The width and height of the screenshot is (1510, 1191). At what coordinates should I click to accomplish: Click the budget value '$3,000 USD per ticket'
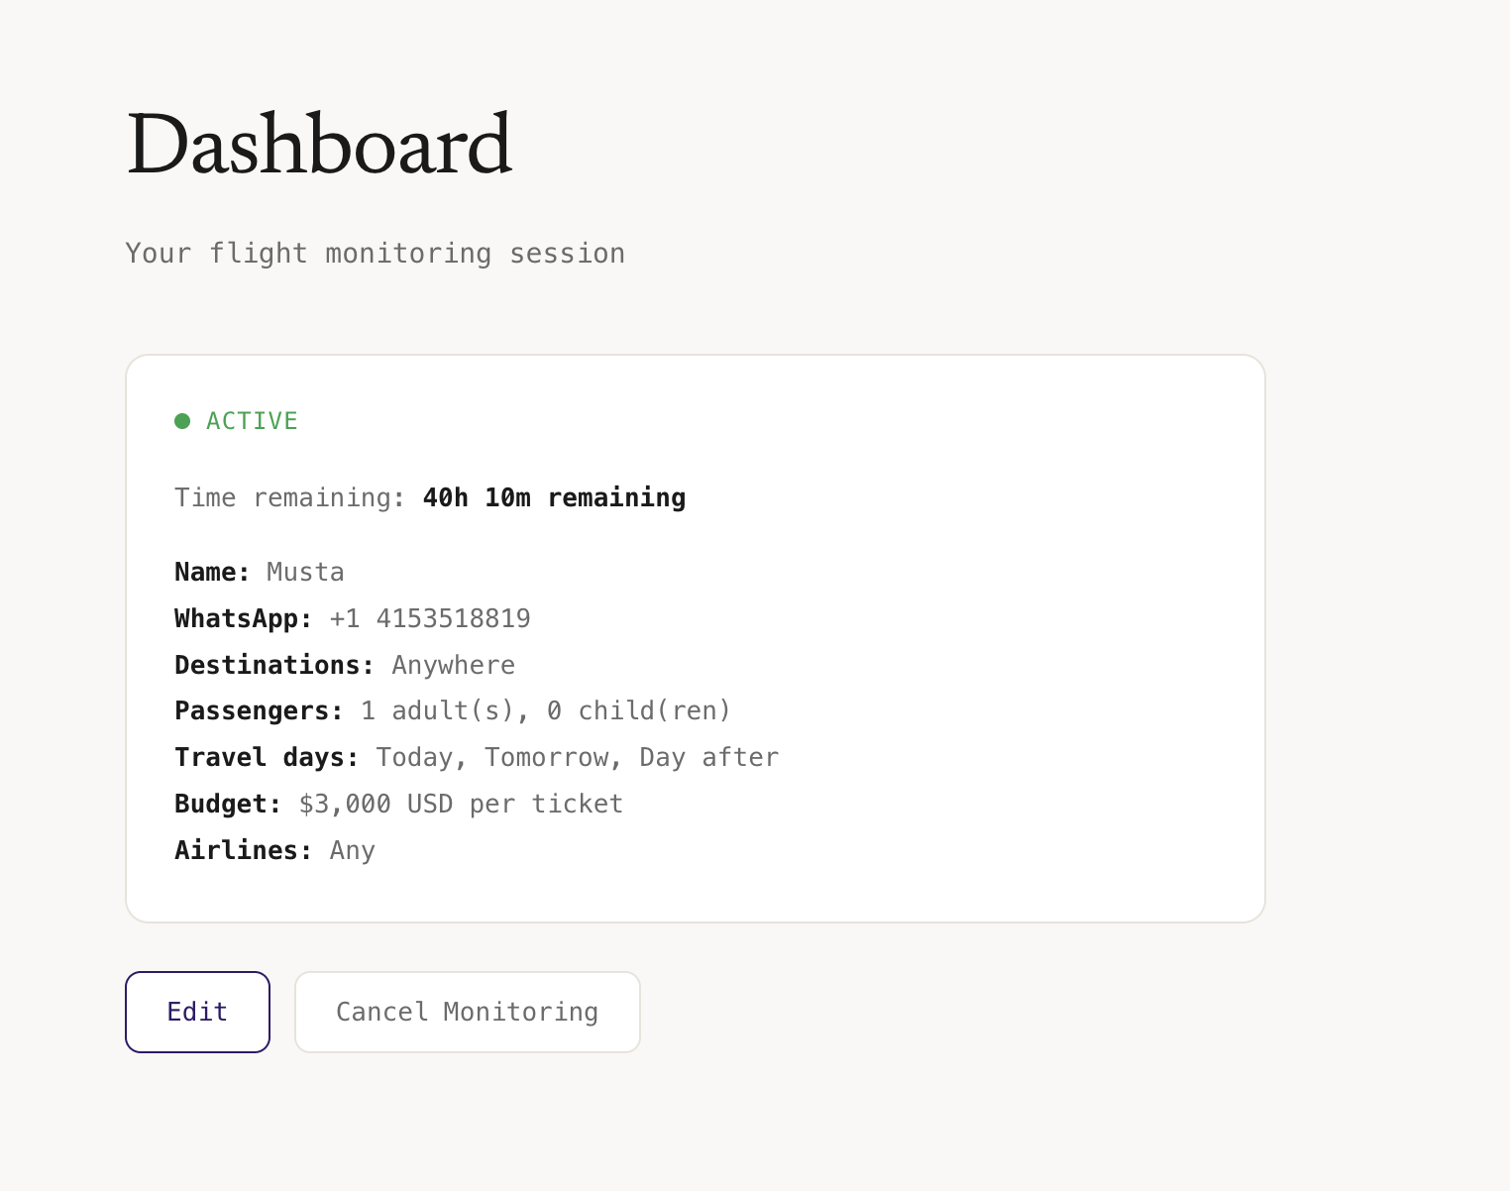(x=461, y=804)
